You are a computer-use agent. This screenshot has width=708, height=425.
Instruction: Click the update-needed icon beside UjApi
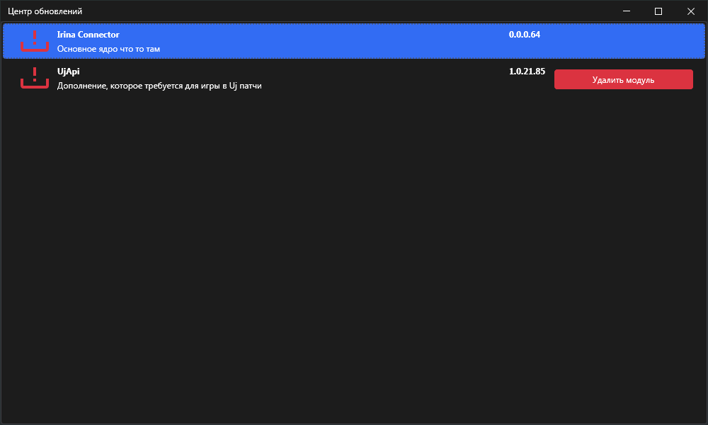[x=34, y=78]
